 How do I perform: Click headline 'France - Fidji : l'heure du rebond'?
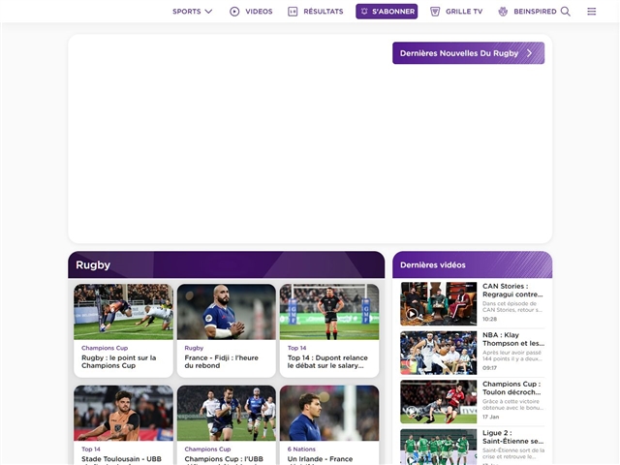point(221,361)
